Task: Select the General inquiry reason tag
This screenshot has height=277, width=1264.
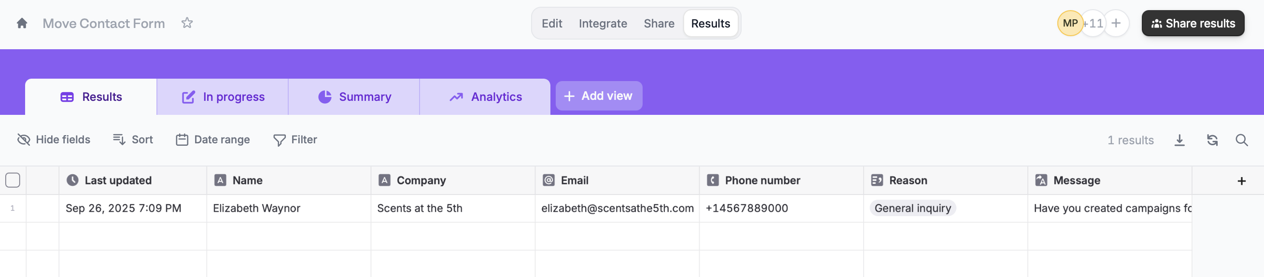Action: [x=912, y=208]
